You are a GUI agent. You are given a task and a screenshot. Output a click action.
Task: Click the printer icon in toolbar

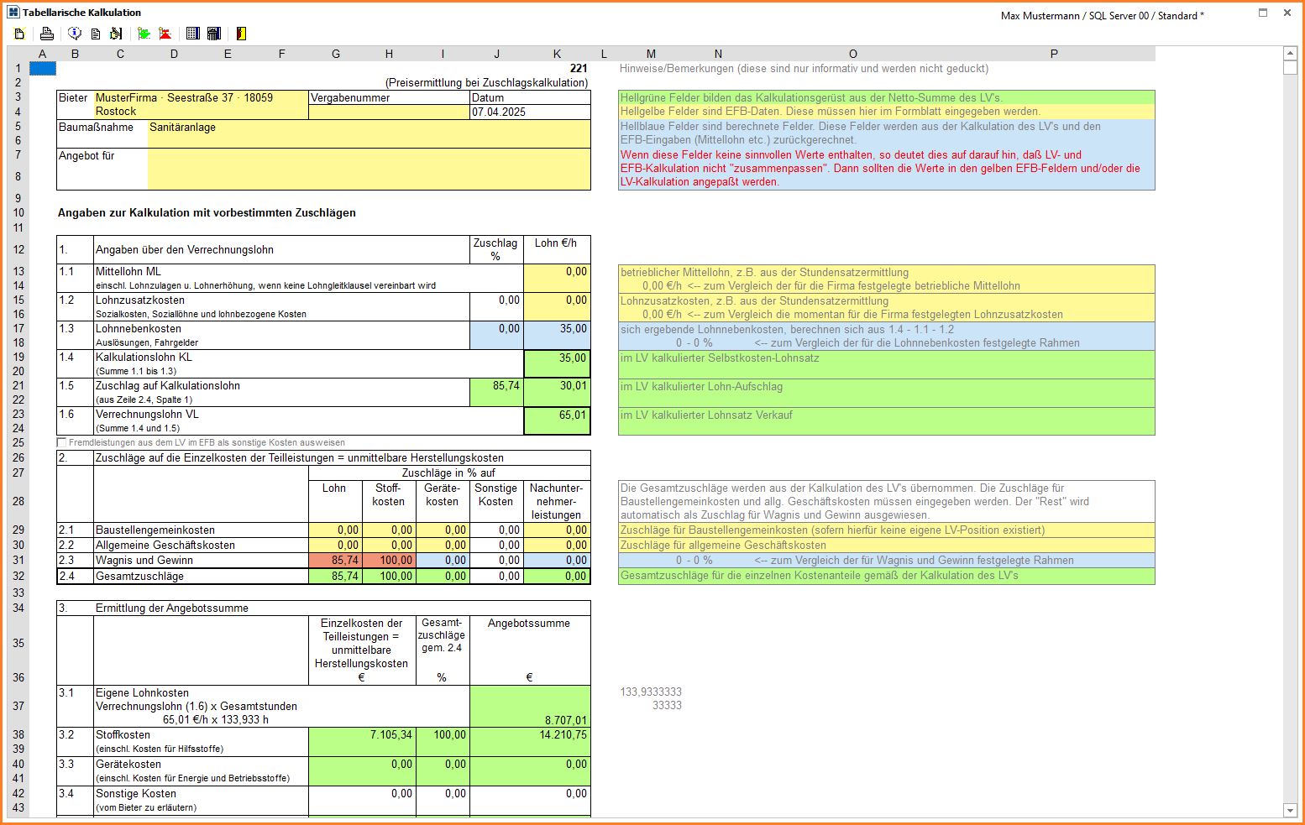[47, 34]
